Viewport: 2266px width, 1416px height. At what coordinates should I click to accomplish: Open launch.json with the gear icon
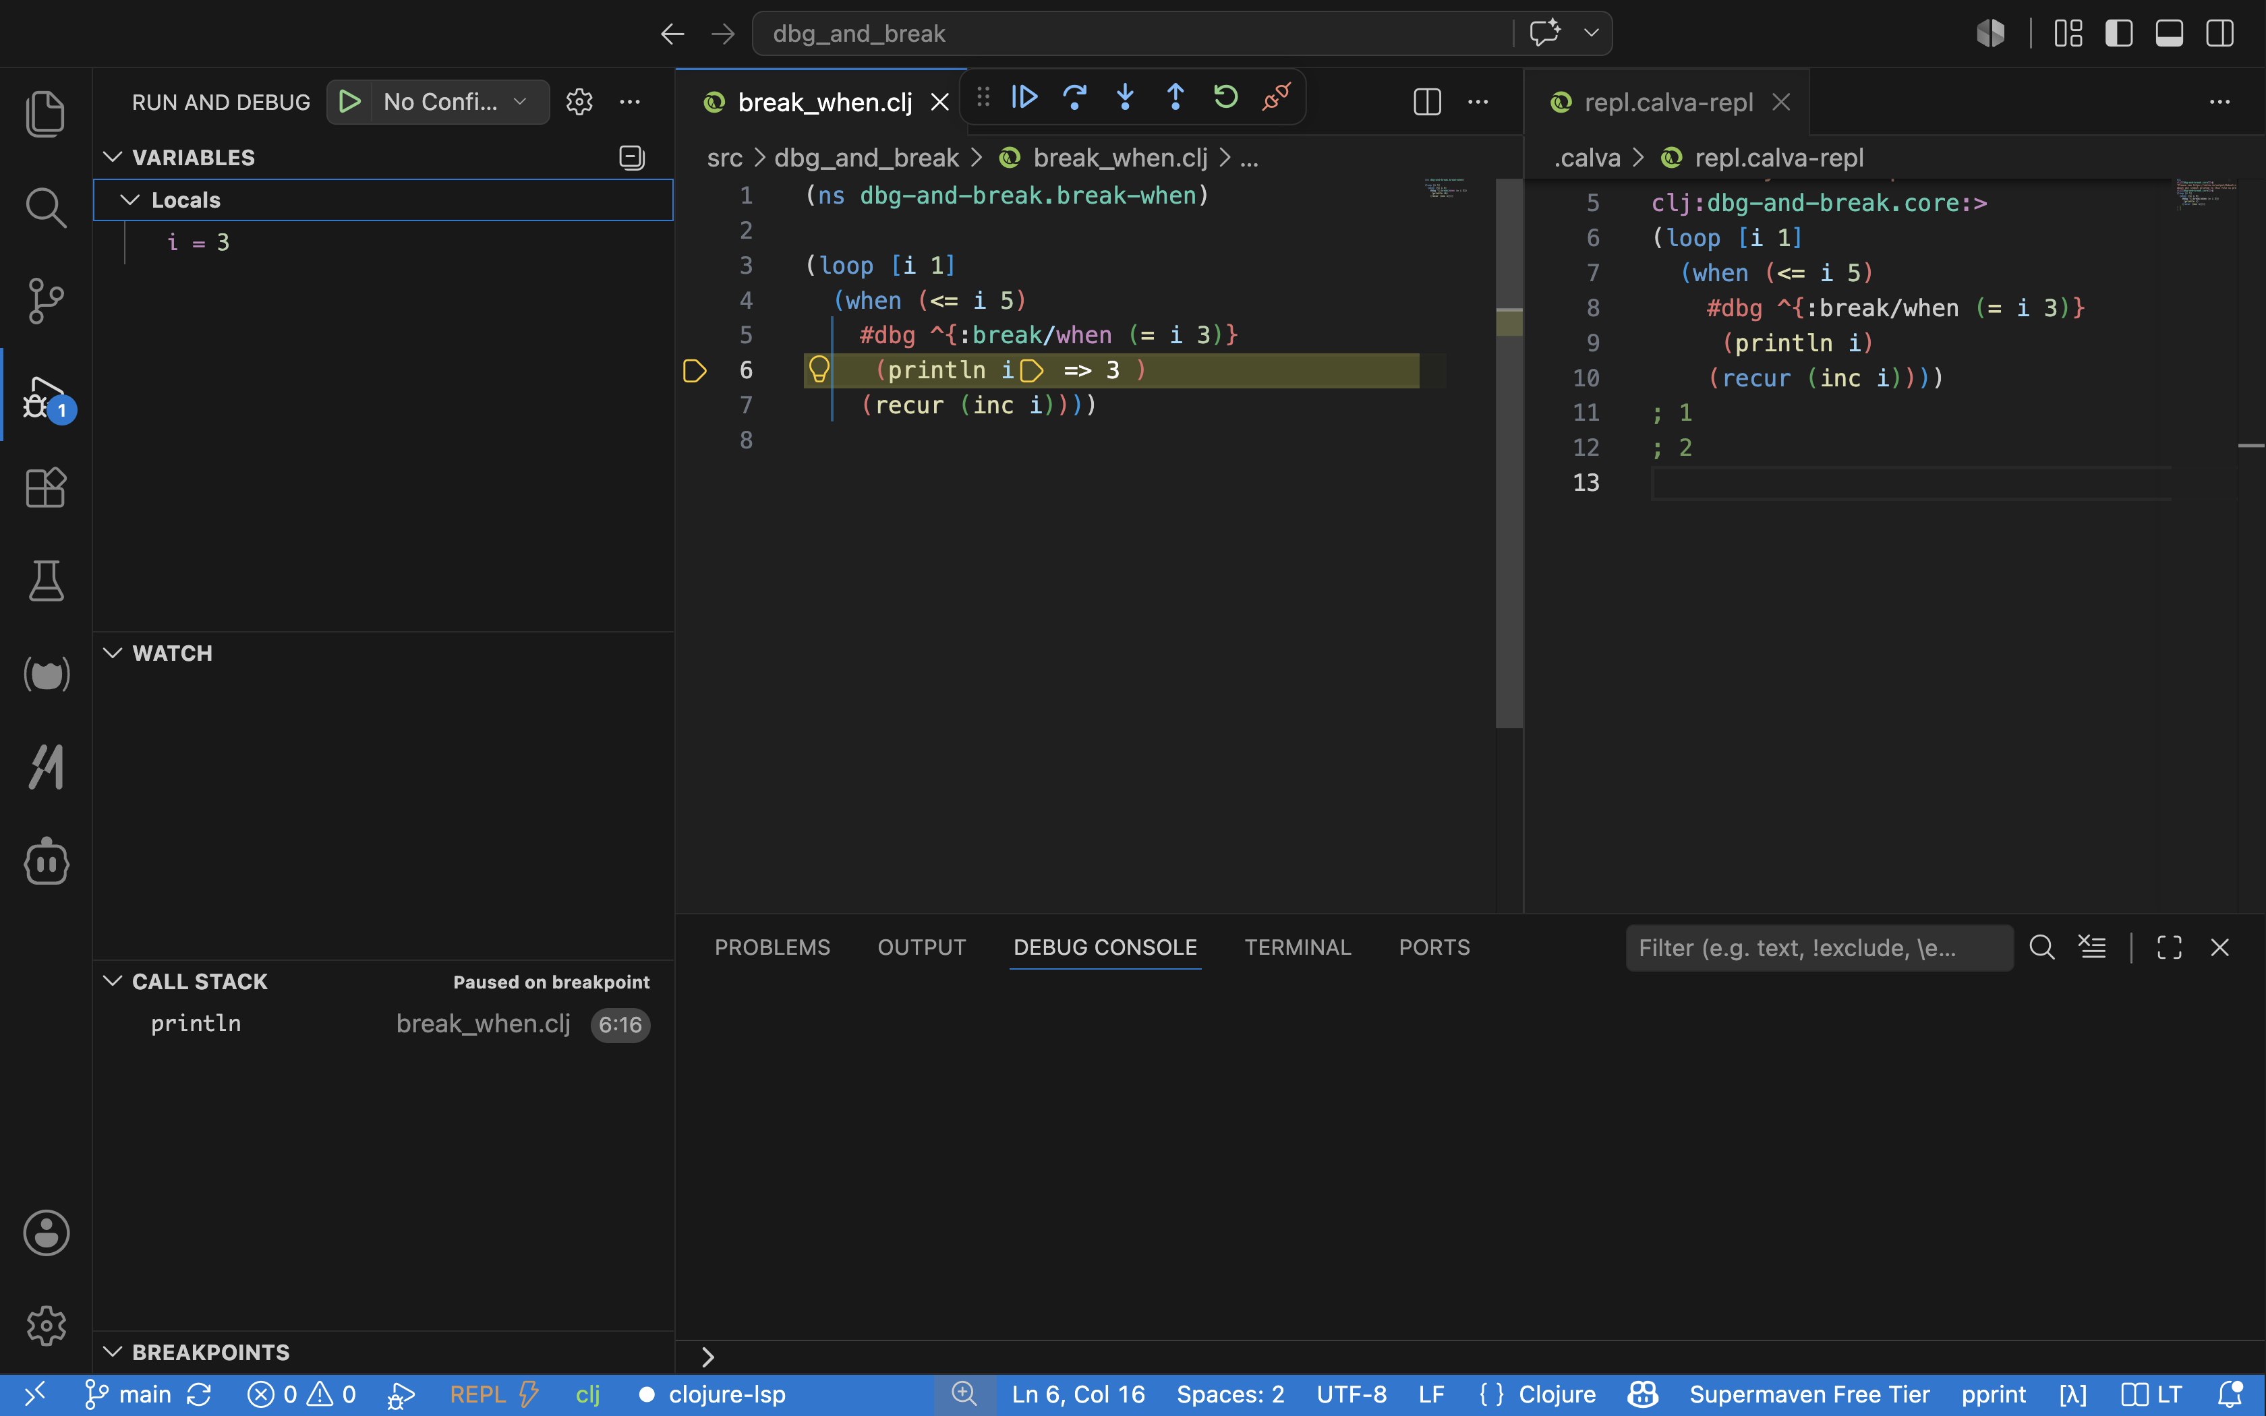(x=579, y=101)
